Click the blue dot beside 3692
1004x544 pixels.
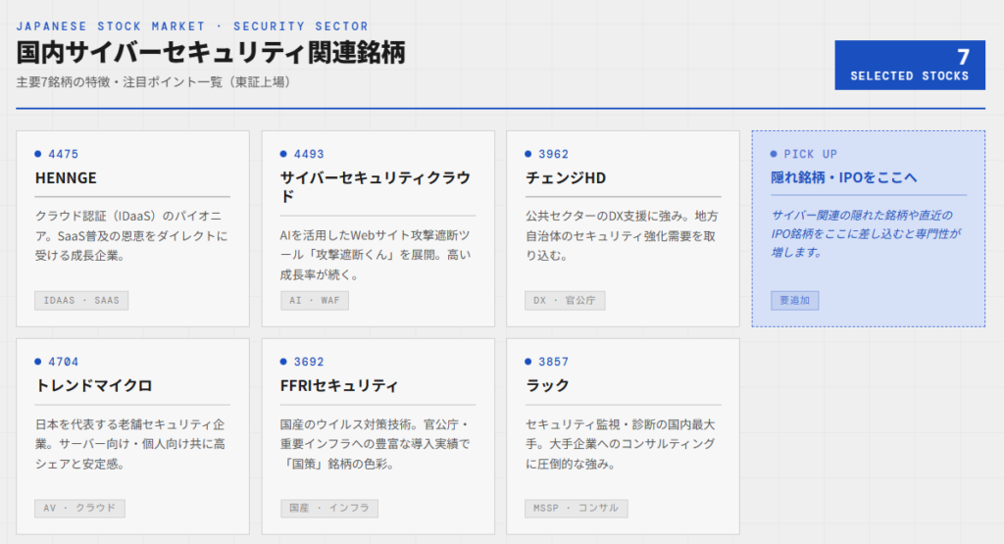click(x=283, y=361)
